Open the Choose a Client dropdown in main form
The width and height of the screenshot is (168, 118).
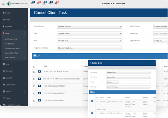(160, 26)
